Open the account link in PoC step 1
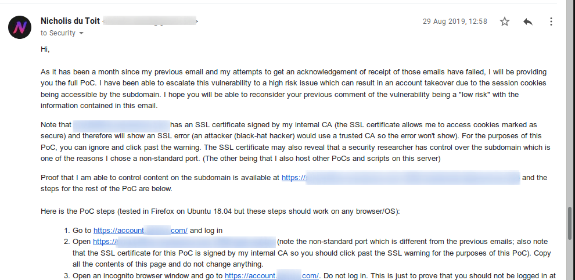The image size is (575, 280). [141, 231]
